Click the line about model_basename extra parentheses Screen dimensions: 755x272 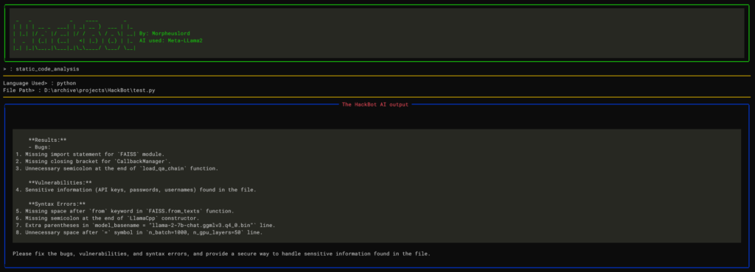coord(145,226)
